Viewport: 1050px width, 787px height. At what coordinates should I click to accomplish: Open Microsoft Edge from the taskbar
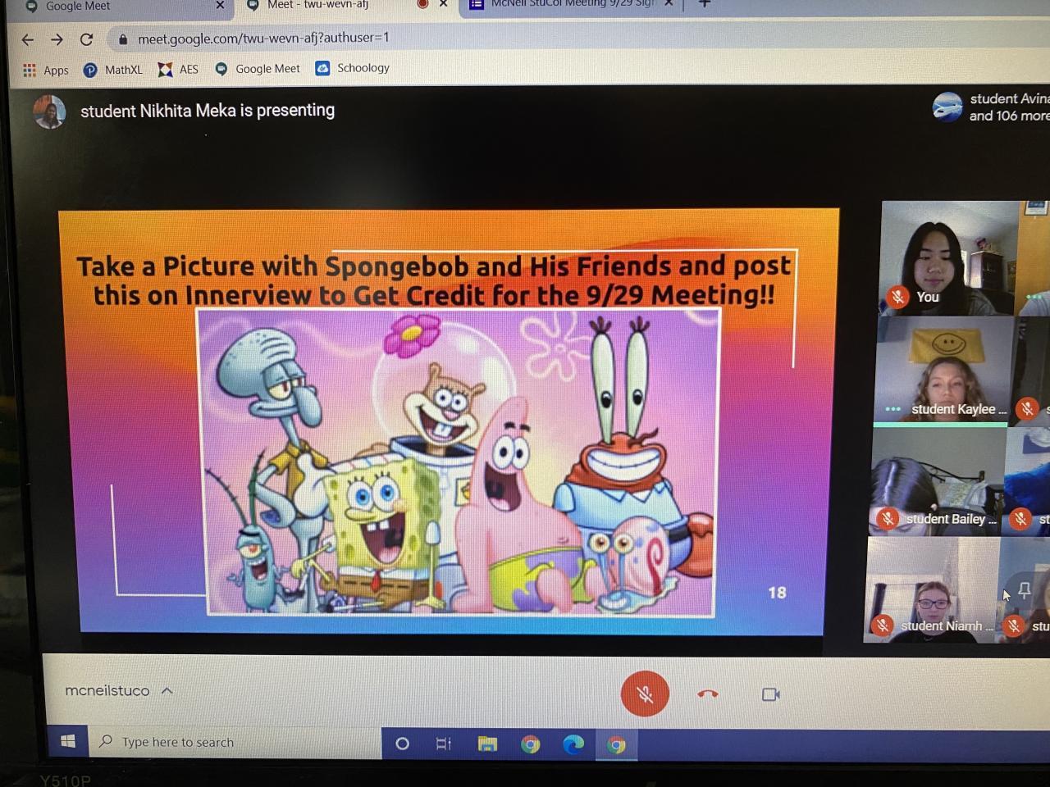(573, 744)
